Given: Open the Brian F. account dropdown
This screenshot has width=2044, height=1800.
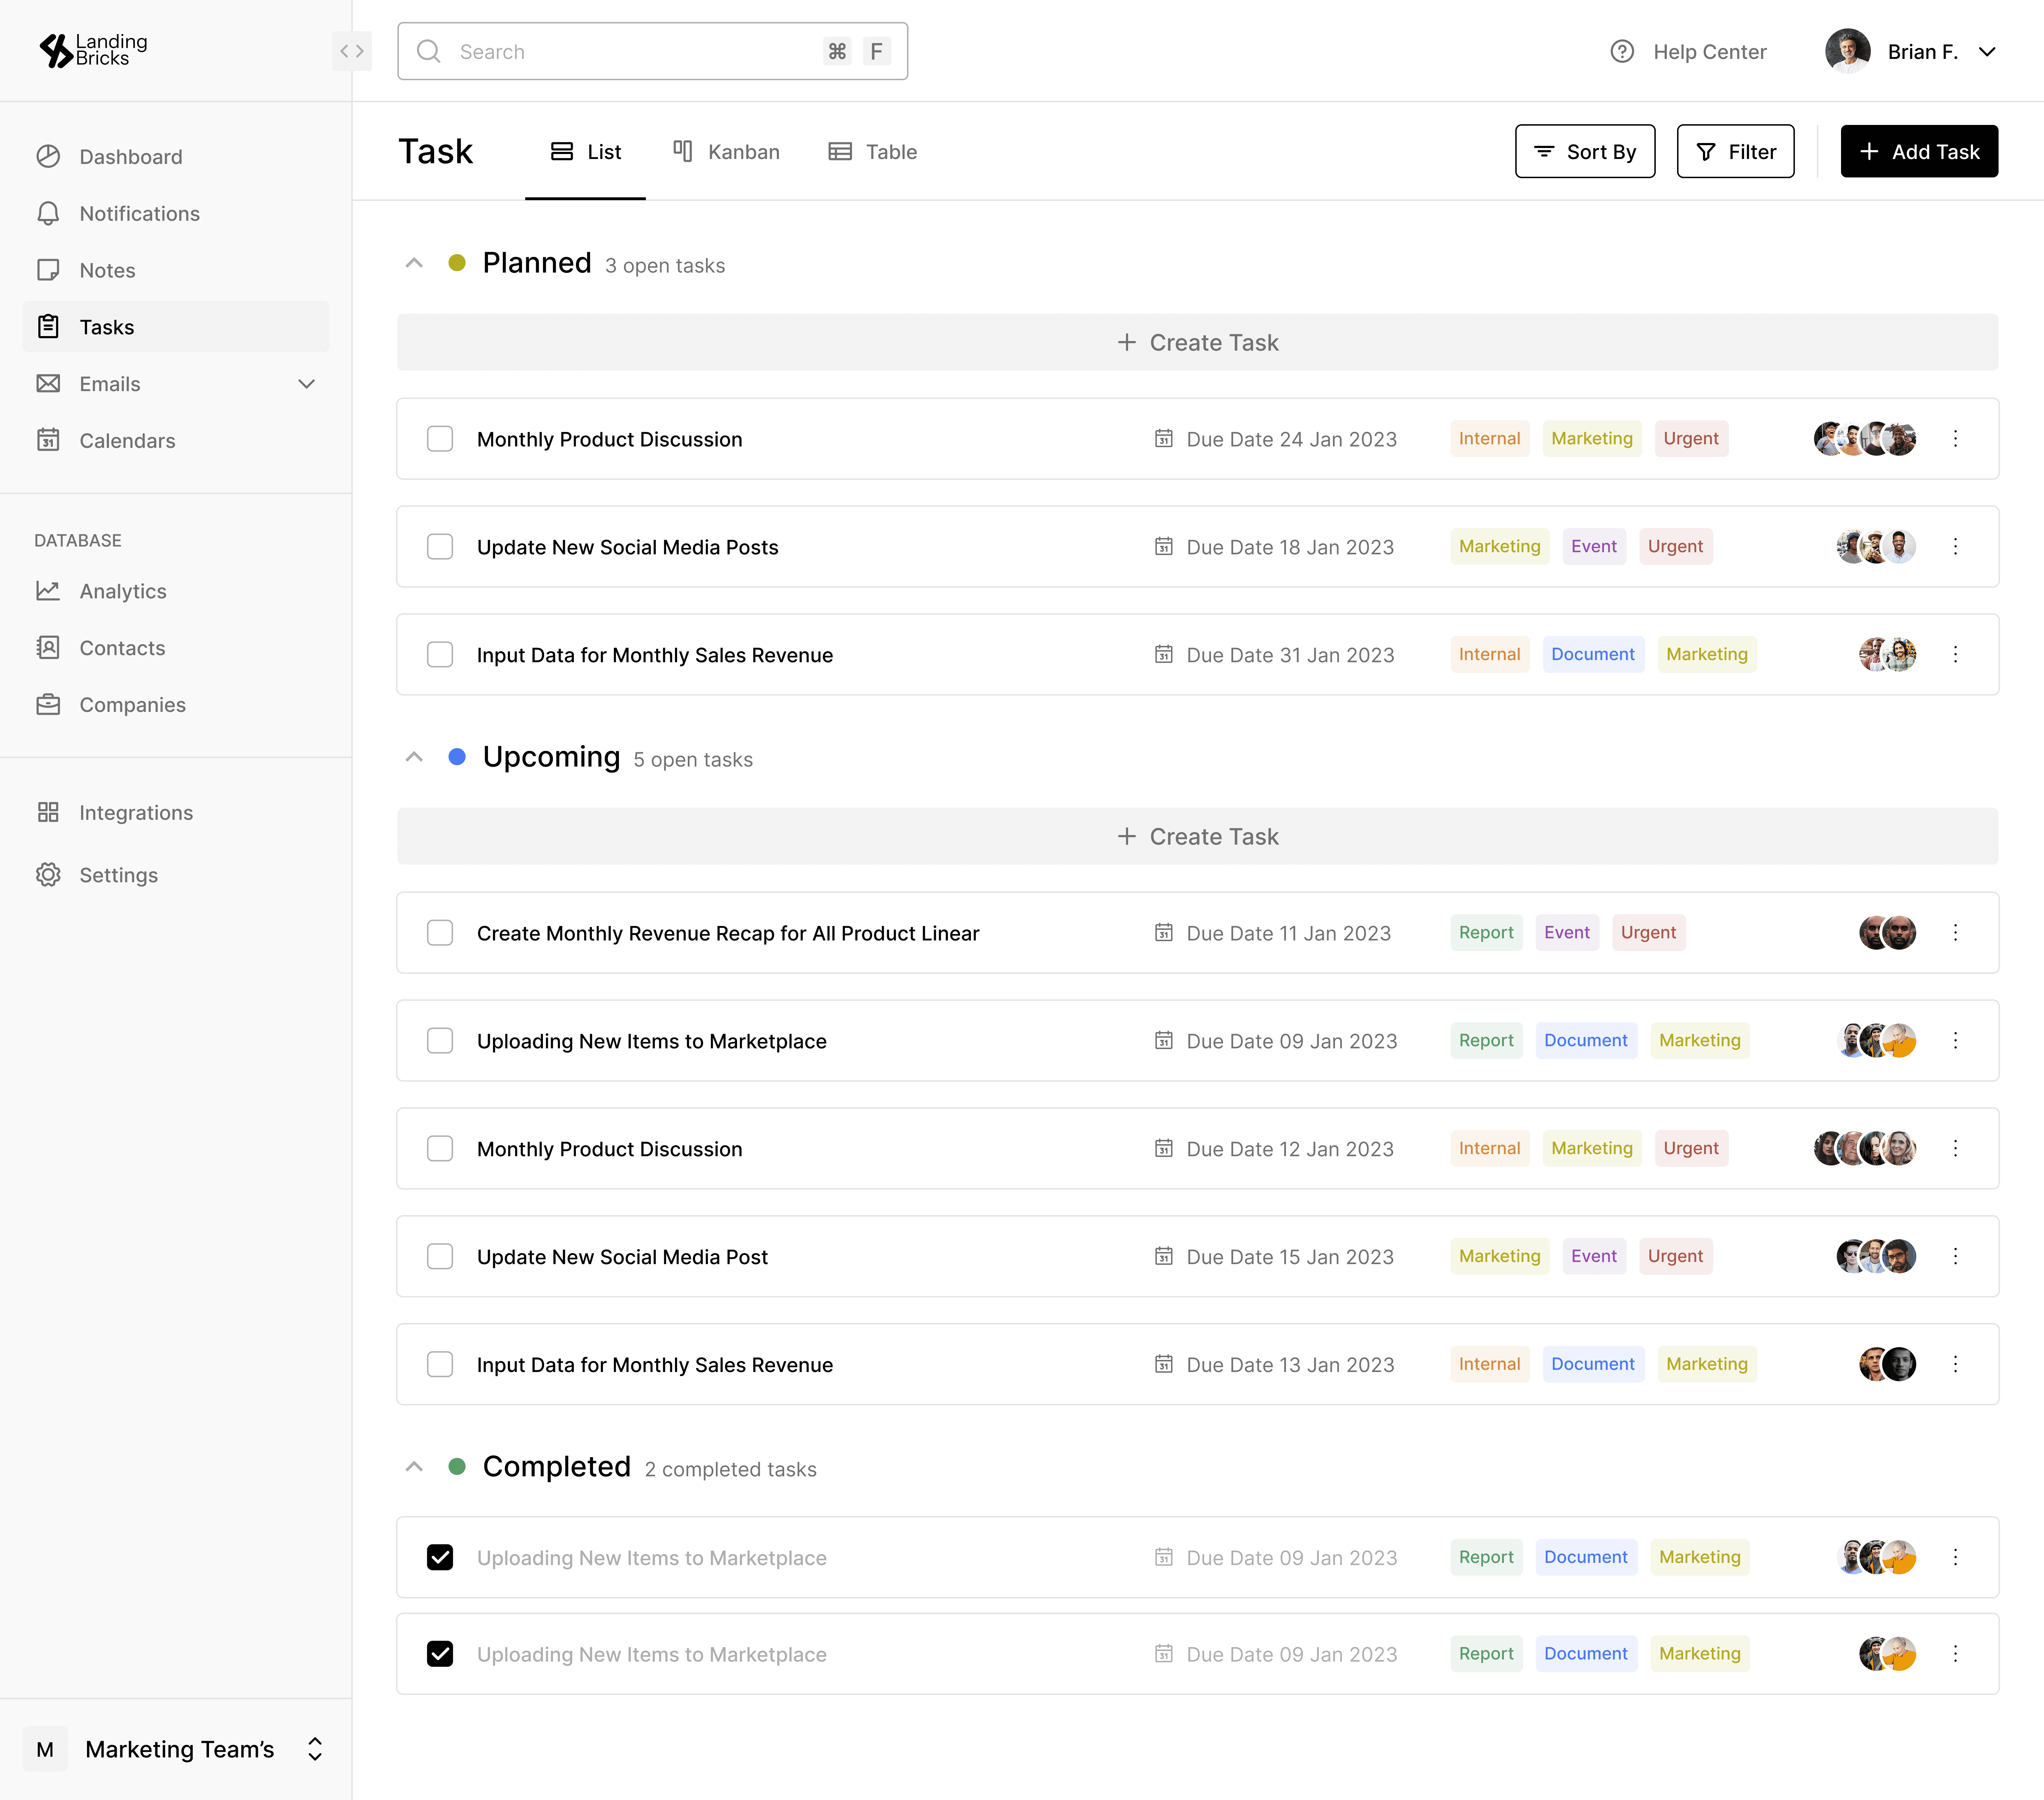Looking at the screenshot, I should pyautogui.click(x=1987, y=51).
